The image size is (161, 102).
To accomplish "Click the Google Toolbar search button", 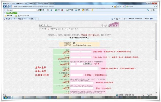I will pyautogui.click(x=42, y=10).
